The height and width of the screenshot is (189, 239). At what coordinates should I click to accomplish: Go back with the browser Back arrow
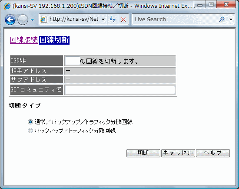pos(10,20)
